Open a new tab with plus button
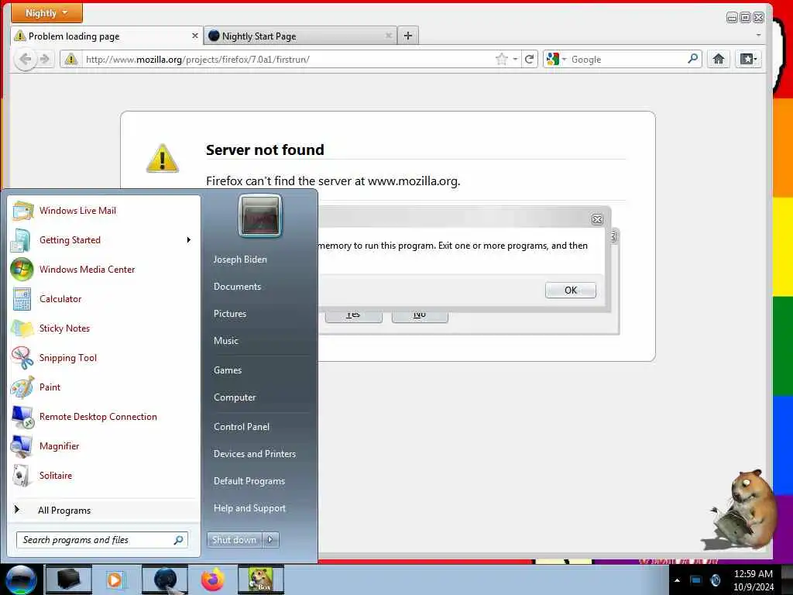793x595 pixels. 408,36
